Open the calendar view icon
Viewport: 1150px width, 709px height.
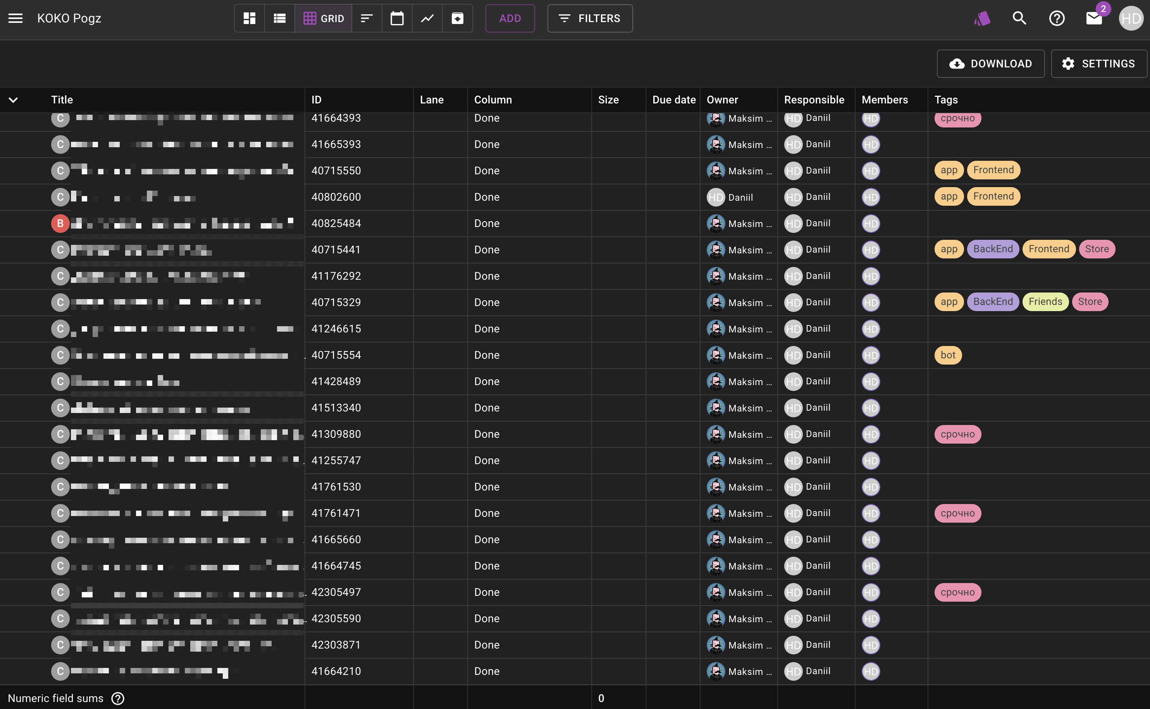397,18
